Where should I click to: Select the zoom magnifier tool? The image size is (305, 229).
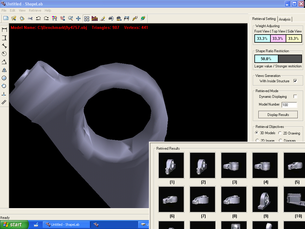(x=70, y=18)
